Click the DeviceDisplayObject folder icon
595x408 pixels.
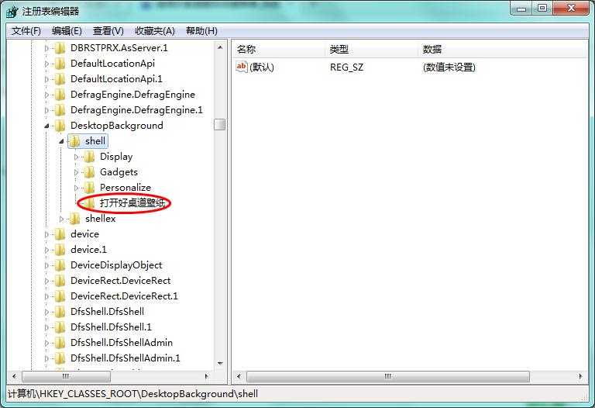pyautogui.click(x=60, y=265)
